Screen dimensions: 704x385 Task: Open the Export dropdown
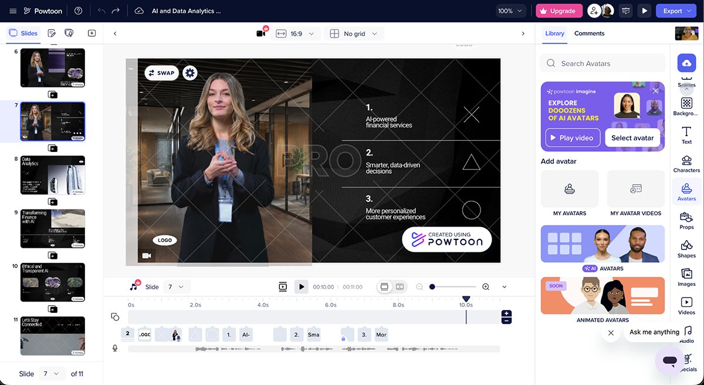point(677,11)
